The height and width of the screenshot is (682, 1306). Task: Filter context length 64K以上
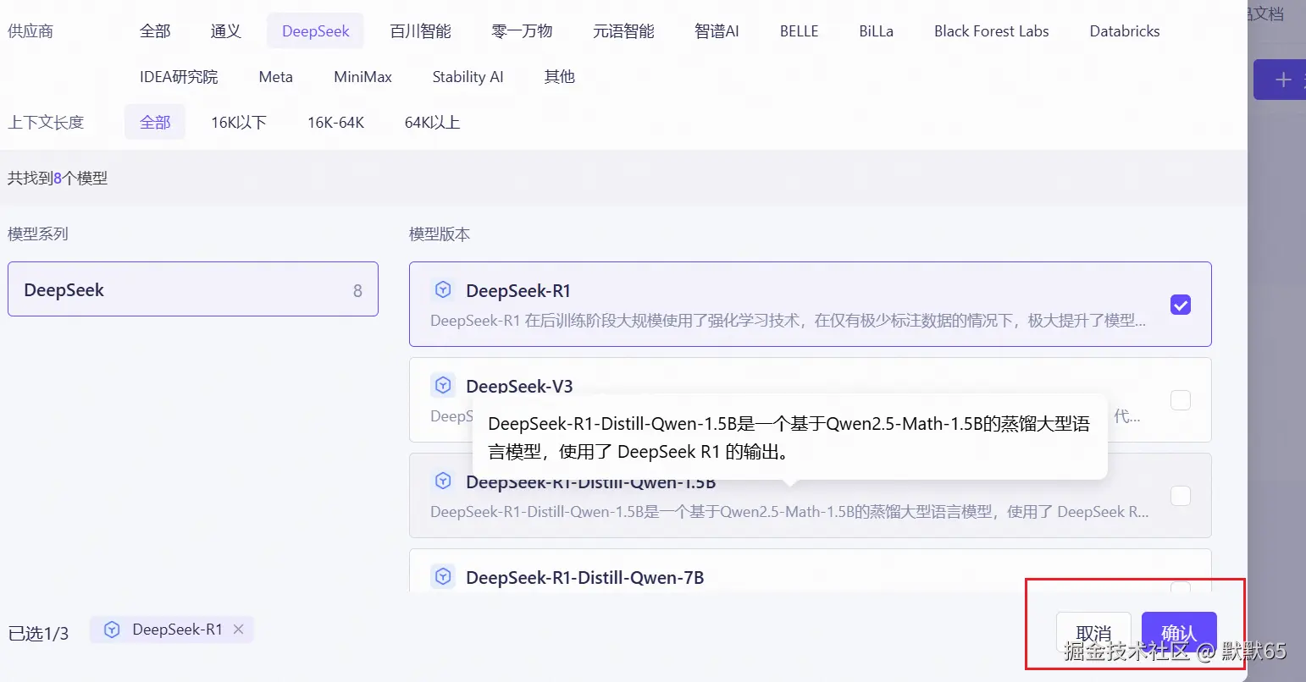(x=432, y=123)
